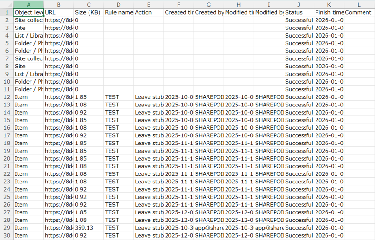Viewport: 375px width, 240px height.
Task: Click 'Leave stub' cell in row 12
Action: pyautogui.click(x=148, y=97)
